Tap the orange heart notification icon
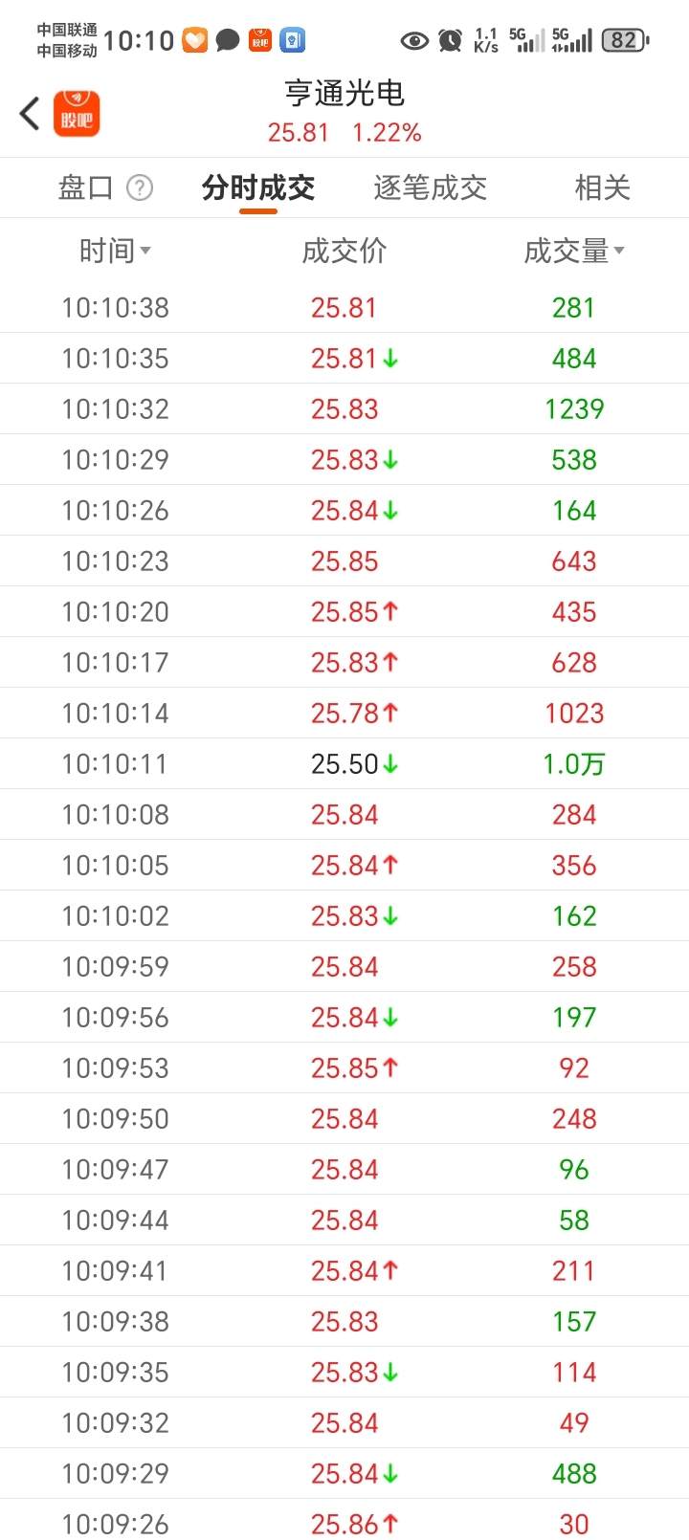 click(x=195, y=40)
